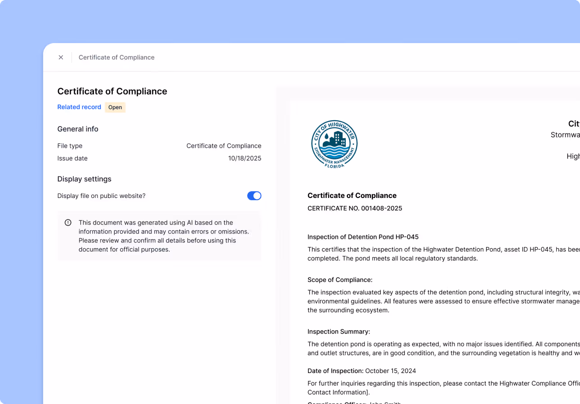Screen dimensions: 580x404
Task: Open the Related record link
Action: click(x=79, y=107)
